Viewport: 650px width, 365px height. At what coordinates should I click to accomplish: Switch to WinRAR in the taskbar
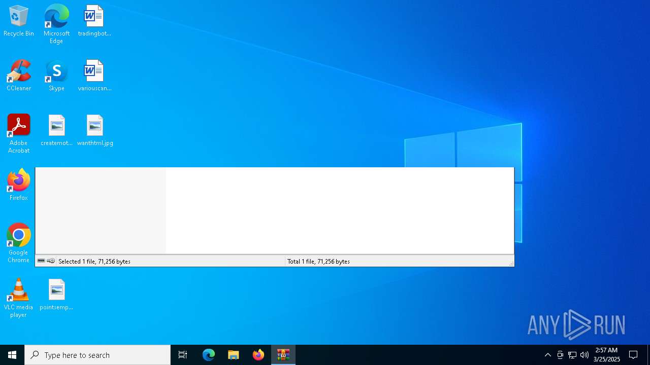pyautogui.click(x=283, y=355)
